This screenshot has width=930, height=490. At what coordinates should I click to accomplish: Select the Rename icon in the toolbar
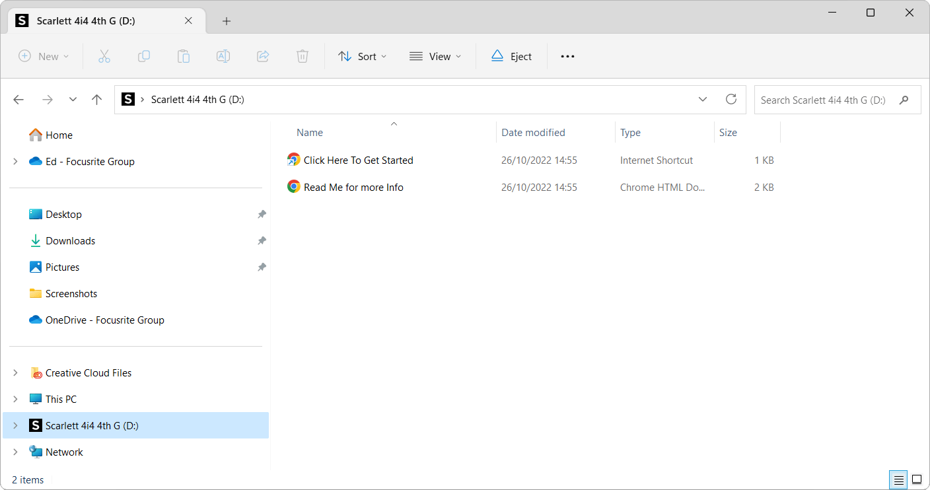pos(223,56)
